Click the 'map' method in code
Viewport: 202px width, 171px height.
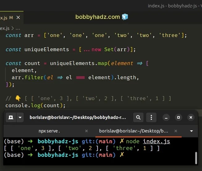[103, 63]
